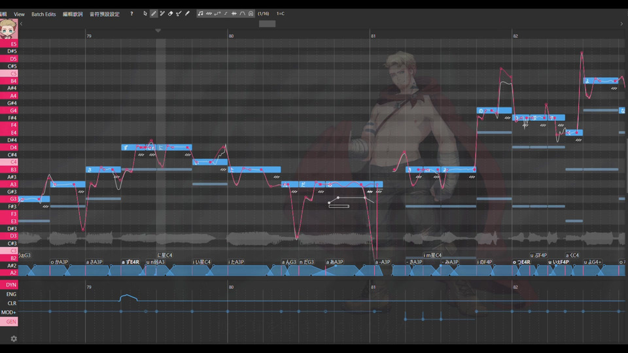Toggle final pitch display icon
Viewport: 628px width, 353px height.
[x=226, y=14]
